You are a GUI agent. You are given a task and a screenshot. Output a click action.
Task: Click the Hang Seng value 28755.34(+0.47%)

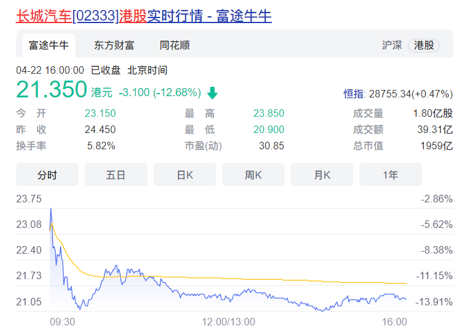click(x=411, y=94)
